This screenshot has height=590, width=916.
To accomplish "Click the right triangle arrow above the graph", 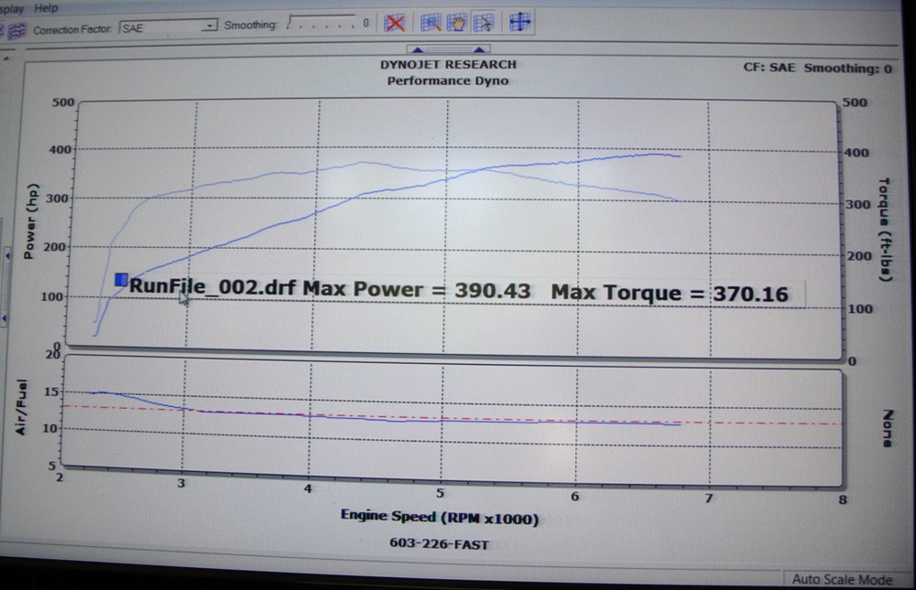I will [x=478, y=49].
